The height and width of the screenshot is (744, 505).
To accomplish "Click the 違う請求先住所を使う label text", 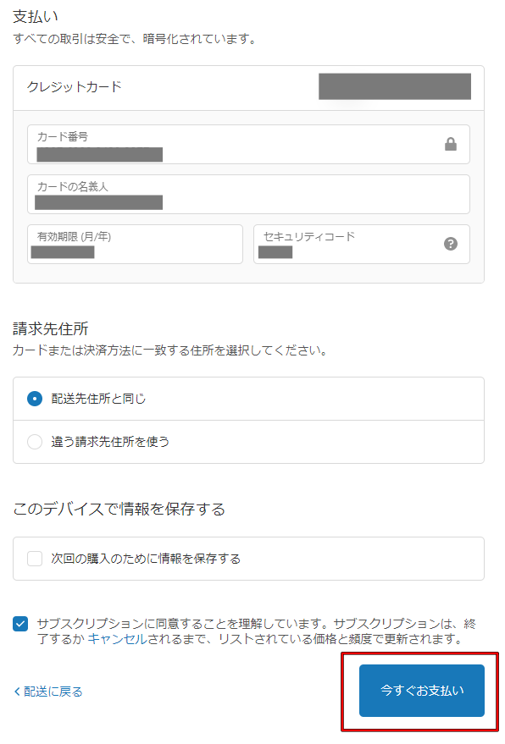I will click(x=110, y=442).
